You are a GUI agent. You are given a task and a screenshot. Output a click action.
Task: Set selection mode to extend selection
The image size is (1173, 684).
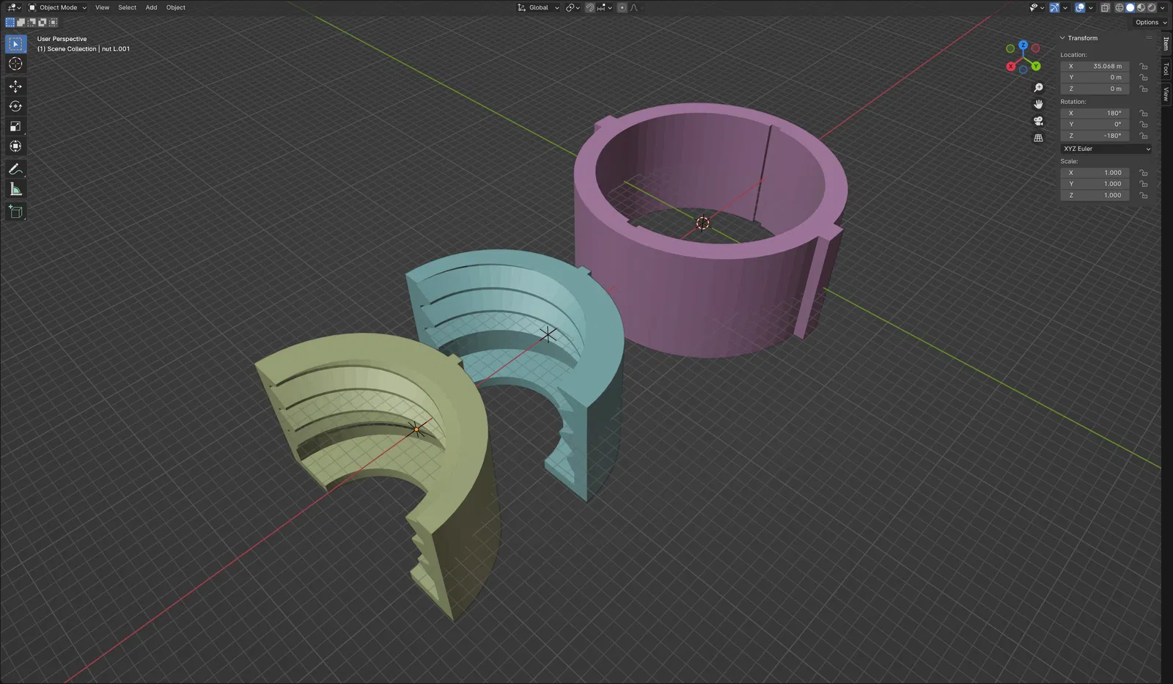click(x=21, y=23)
